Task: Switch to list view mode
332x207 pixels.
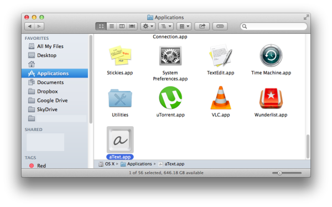Action: tap(112, 26)
